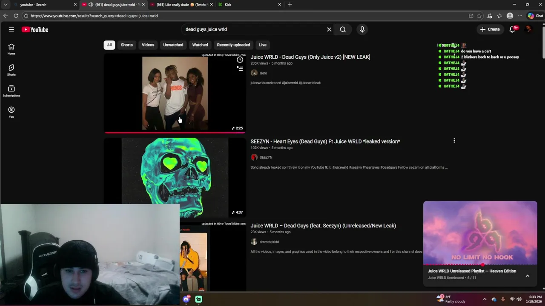Select the Watched filter chip

click(x=200, y=45)
